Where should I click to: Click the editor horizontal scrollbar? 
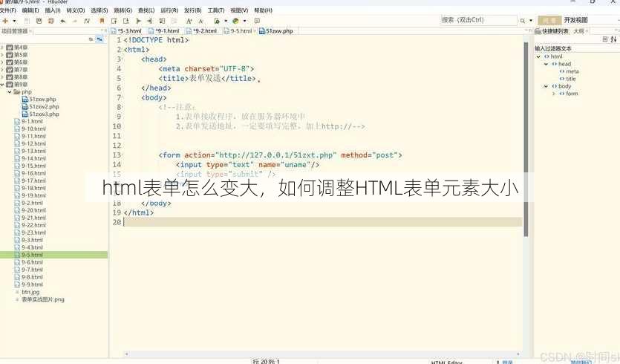coord(322,354)
